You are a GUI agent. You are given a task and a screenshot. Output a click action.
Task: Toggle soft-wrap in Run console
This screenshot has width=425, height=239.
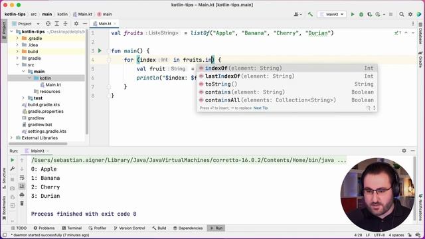(x=22, y=178)
